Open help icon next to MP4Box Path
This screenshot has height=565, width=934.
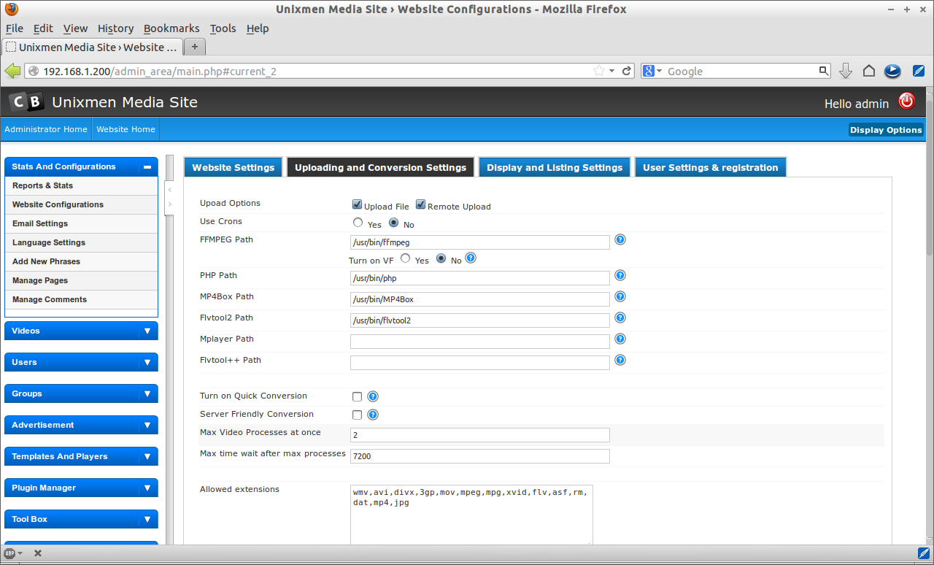click(620, 296)
